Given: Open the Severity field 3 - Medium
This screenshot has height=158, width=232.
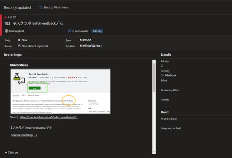Looking at the screenshot, I should point(168,75).
